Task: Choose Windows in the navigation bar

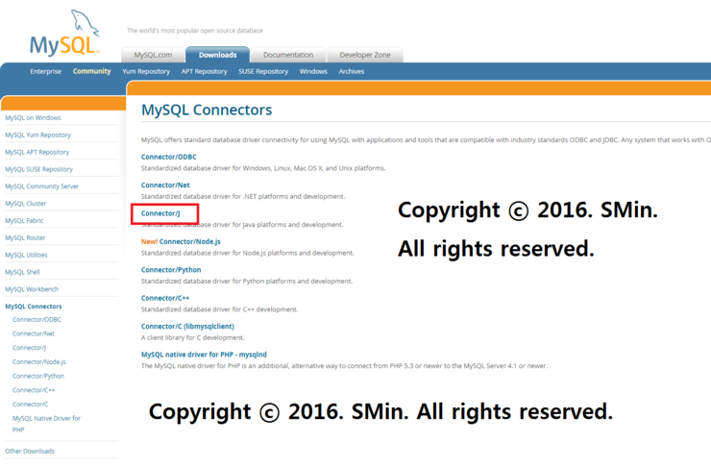Action: 313,72
